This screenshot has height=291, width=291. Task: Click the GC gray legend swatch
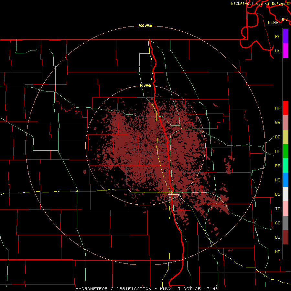click(x=286, y=223)
